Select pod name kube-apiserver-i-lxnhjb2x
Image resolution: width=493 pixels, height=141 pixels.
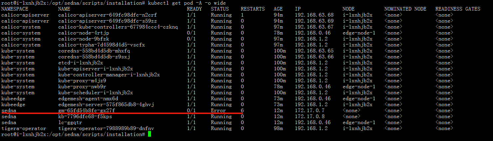95,69
